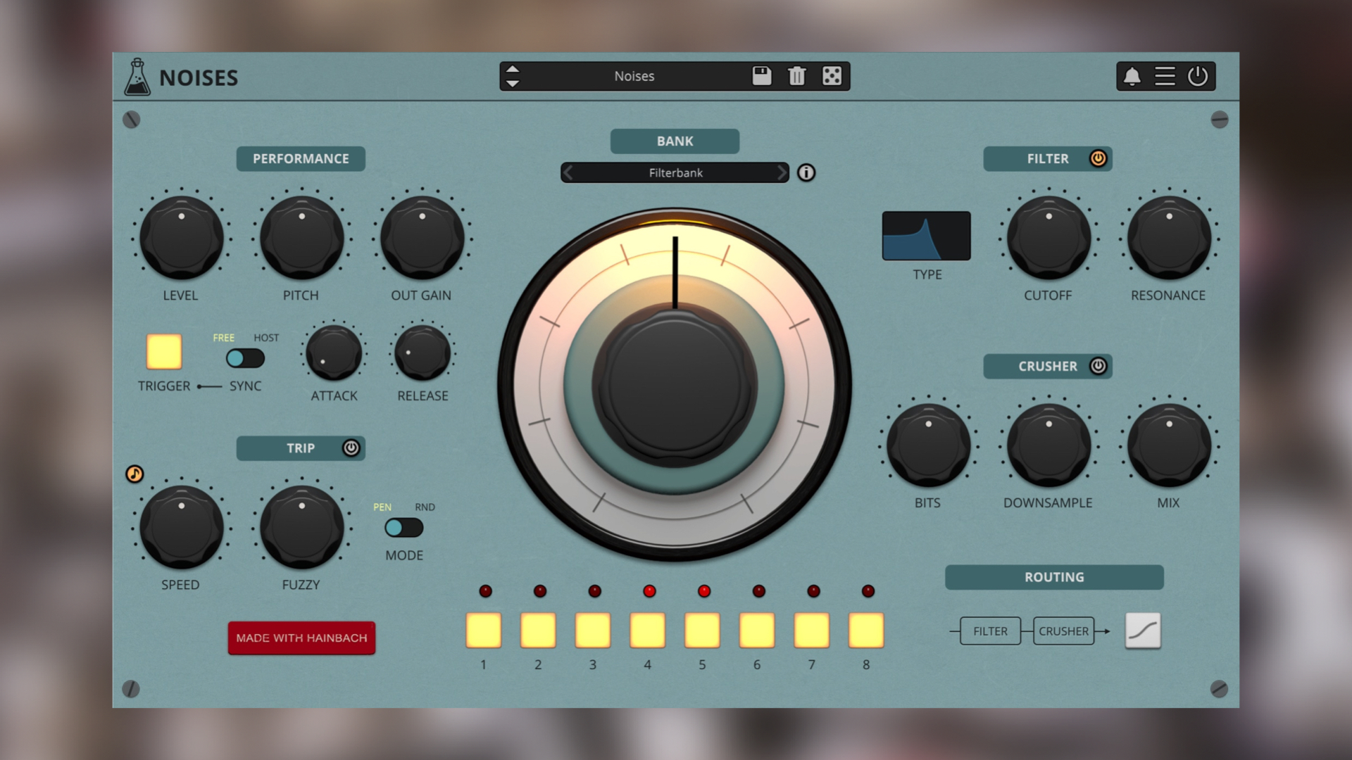1352x760 pixels.
Task: Click the MADE WITH HAINBACH button
Action: coord(301,638)
